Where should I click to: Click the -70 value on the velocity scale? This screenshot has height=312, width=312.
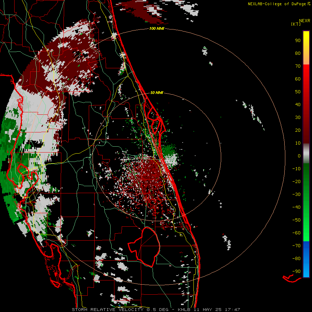tap(296, 246)
